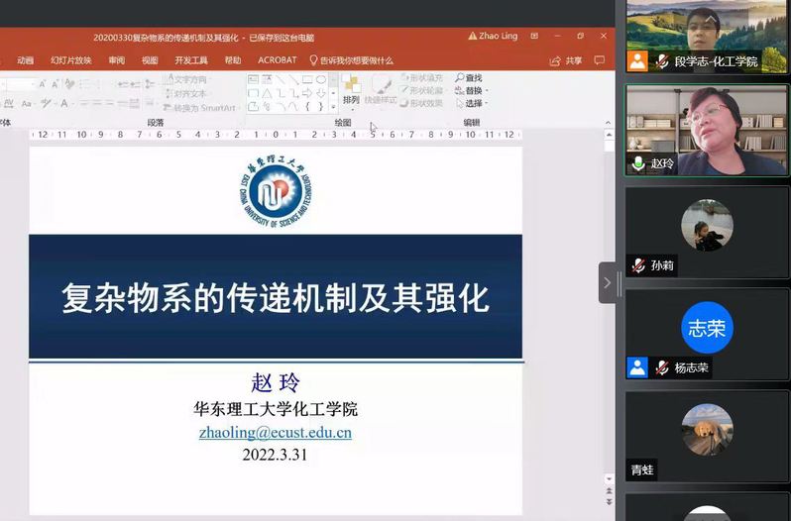Select the 青蛙 participant tile
The image size is (791, 521).
[x=707, y=436]
